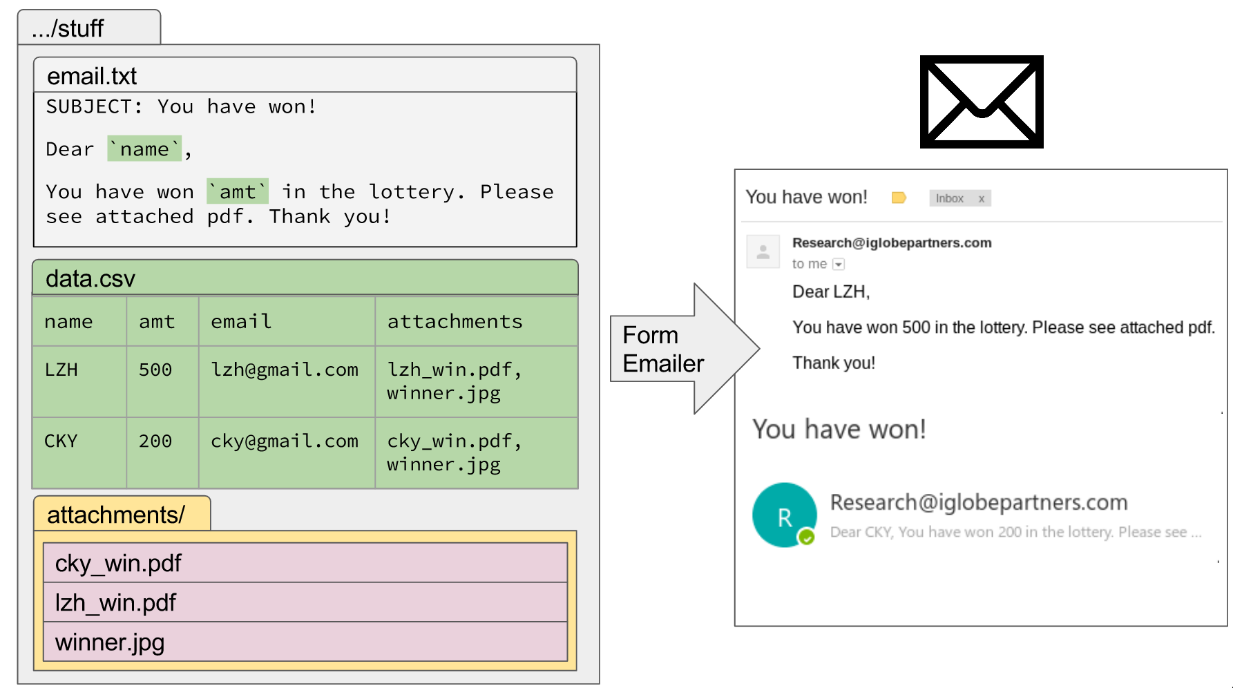Select the 500 amount cell
This screenshot has width=1233, height=688.
click(162, 381)
